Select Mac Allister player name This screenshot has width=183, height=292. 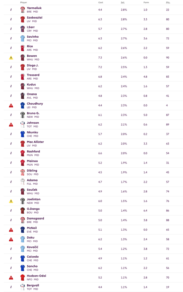point(35,142)
